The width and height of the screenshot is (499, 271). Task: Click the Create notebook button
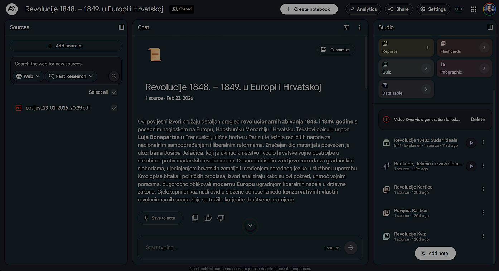[x=309, y=9]
